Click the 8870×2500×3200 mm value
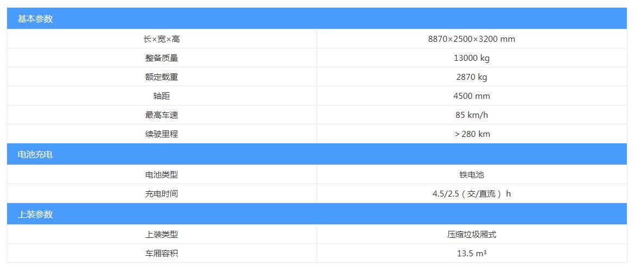This screenshot has height=271, width=635. (x=472, y=39)
